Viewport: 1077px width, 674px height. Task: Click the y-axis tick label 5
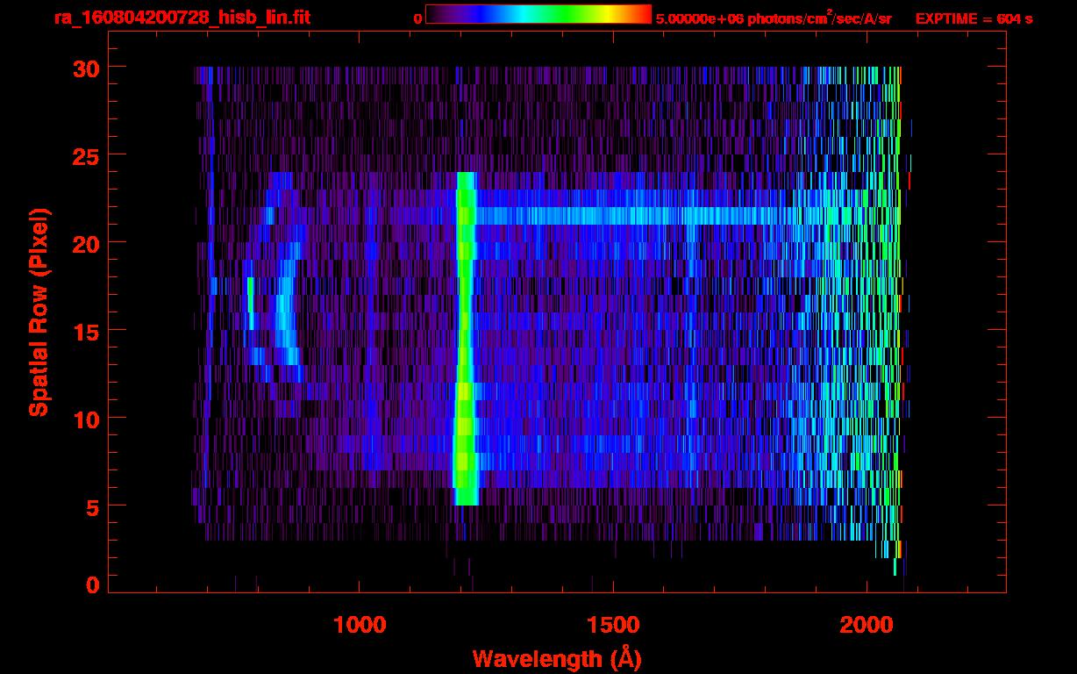91,506
